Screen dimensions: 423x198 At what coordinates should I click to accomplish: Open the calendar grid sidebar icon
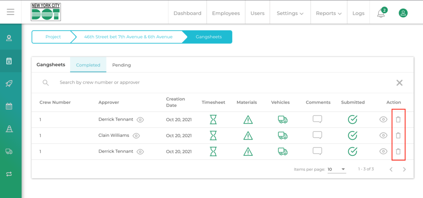tap(9, 106)
